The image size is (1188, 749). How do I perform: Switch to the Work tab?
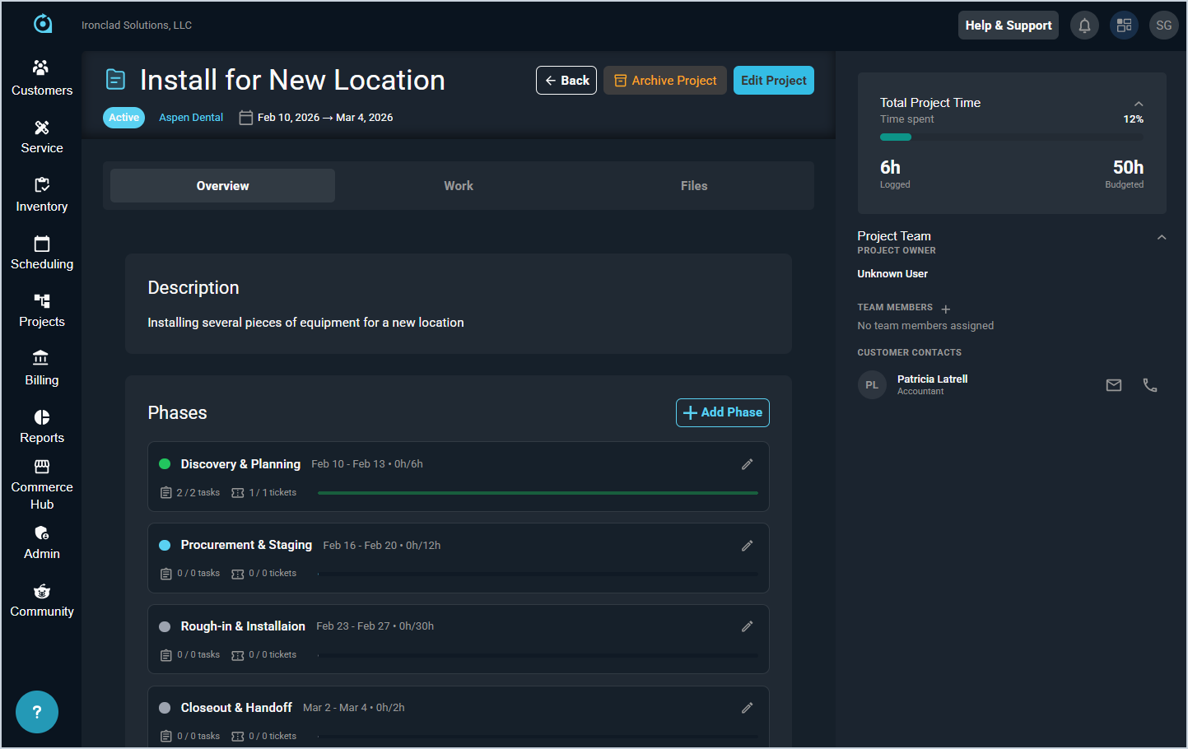(459, 186)
